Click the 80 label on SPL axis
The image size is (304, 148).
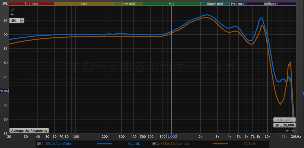[6, 63]
